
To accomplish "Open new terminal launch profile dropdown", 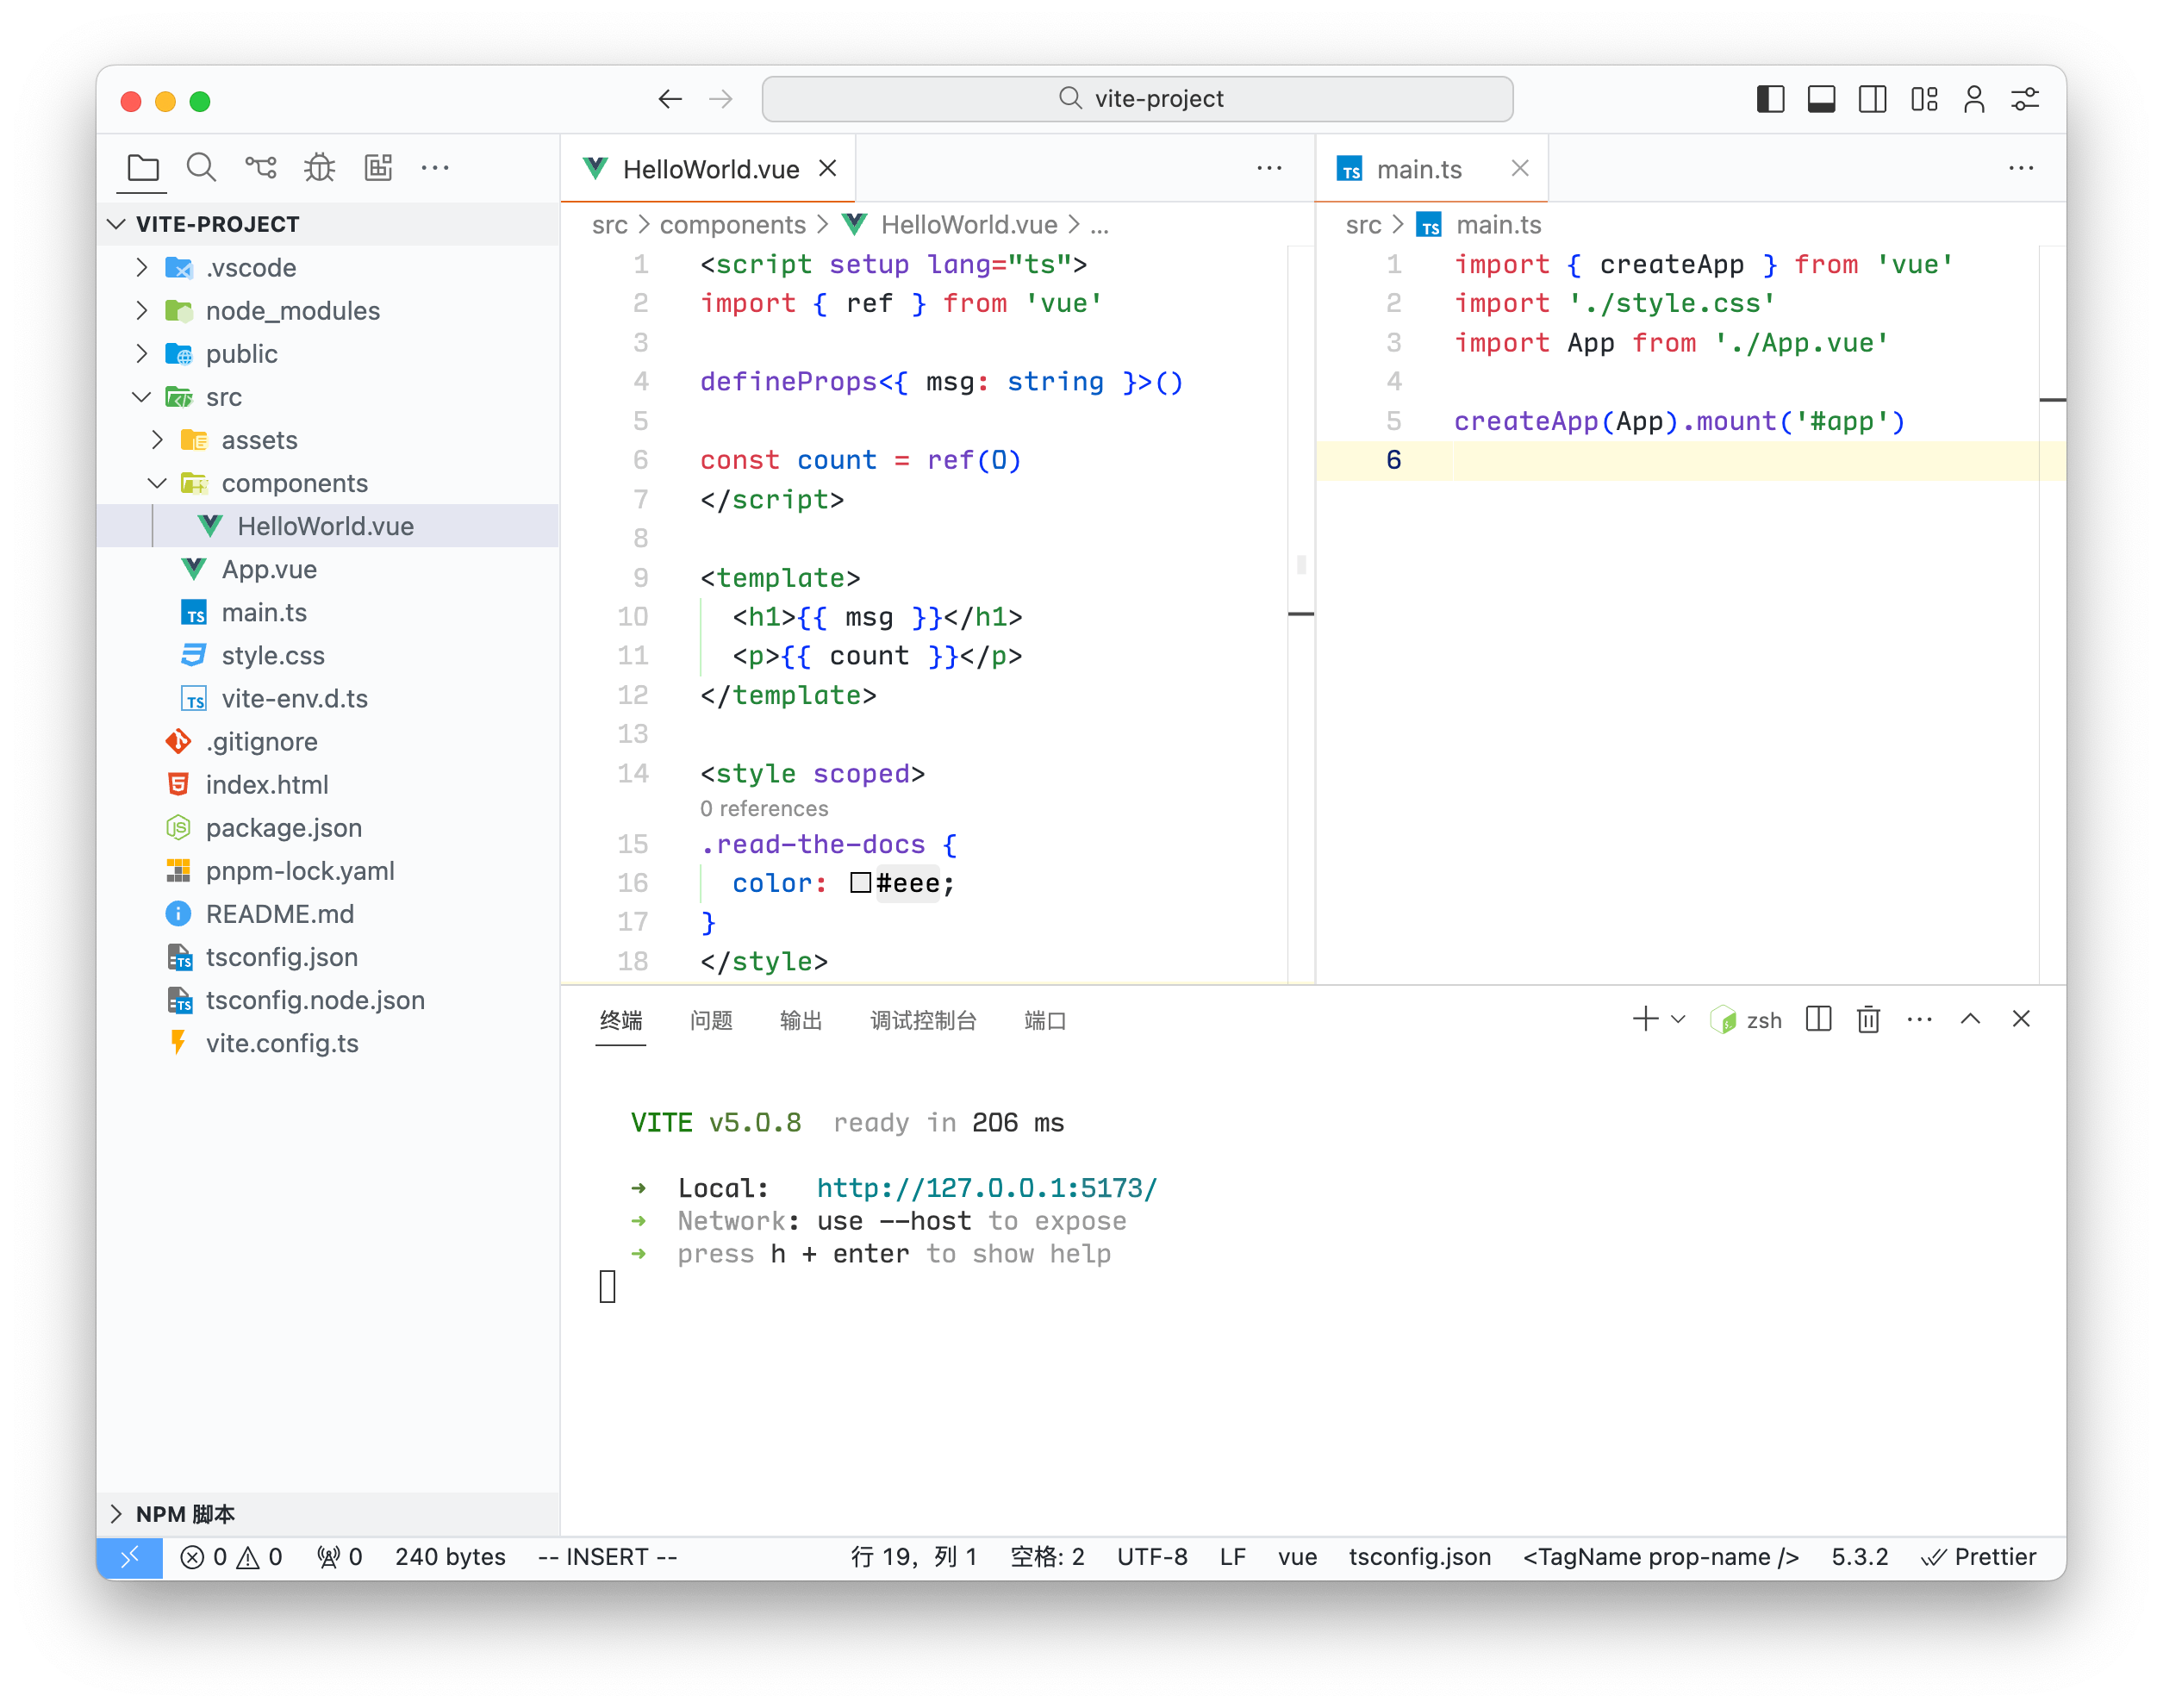I will point(1679,1019).
